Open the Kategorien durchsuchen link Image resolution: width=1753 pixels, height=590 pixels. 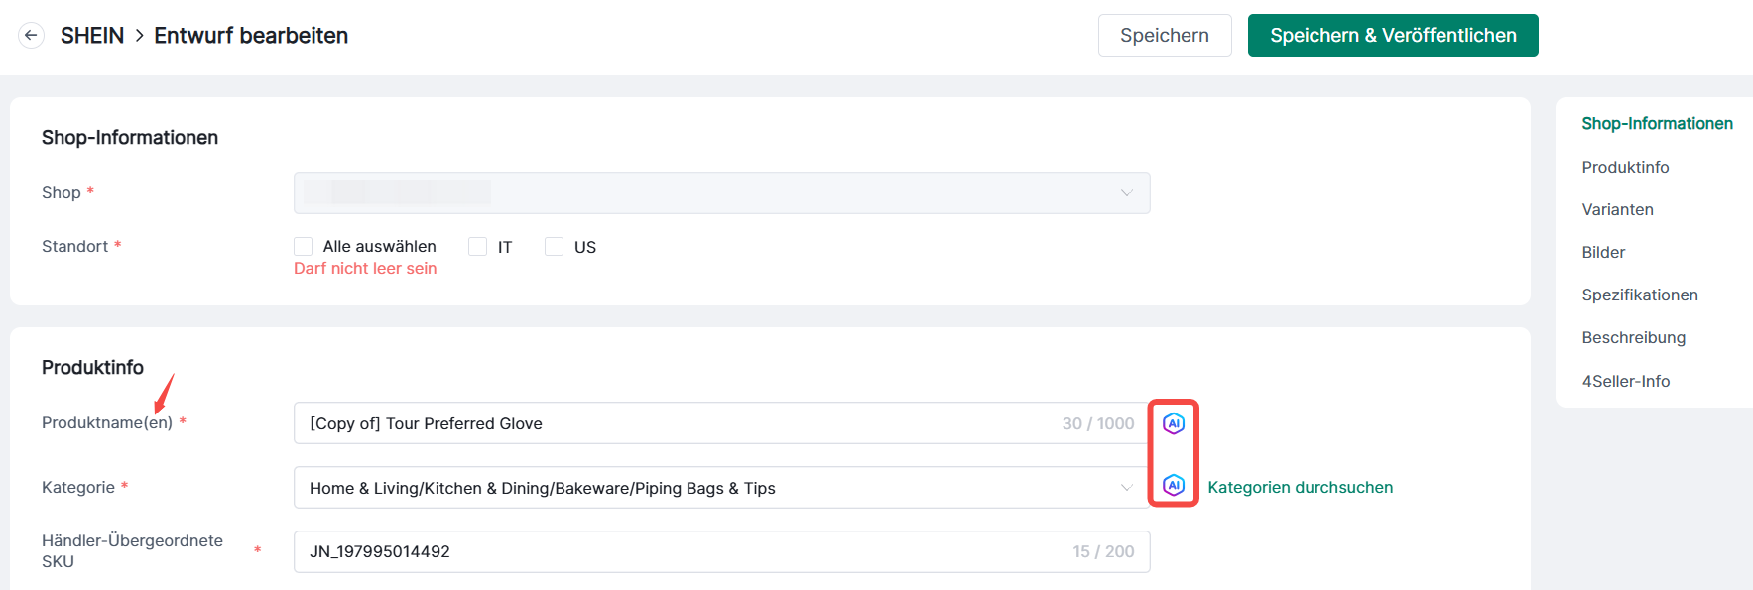click(1300, 487)
